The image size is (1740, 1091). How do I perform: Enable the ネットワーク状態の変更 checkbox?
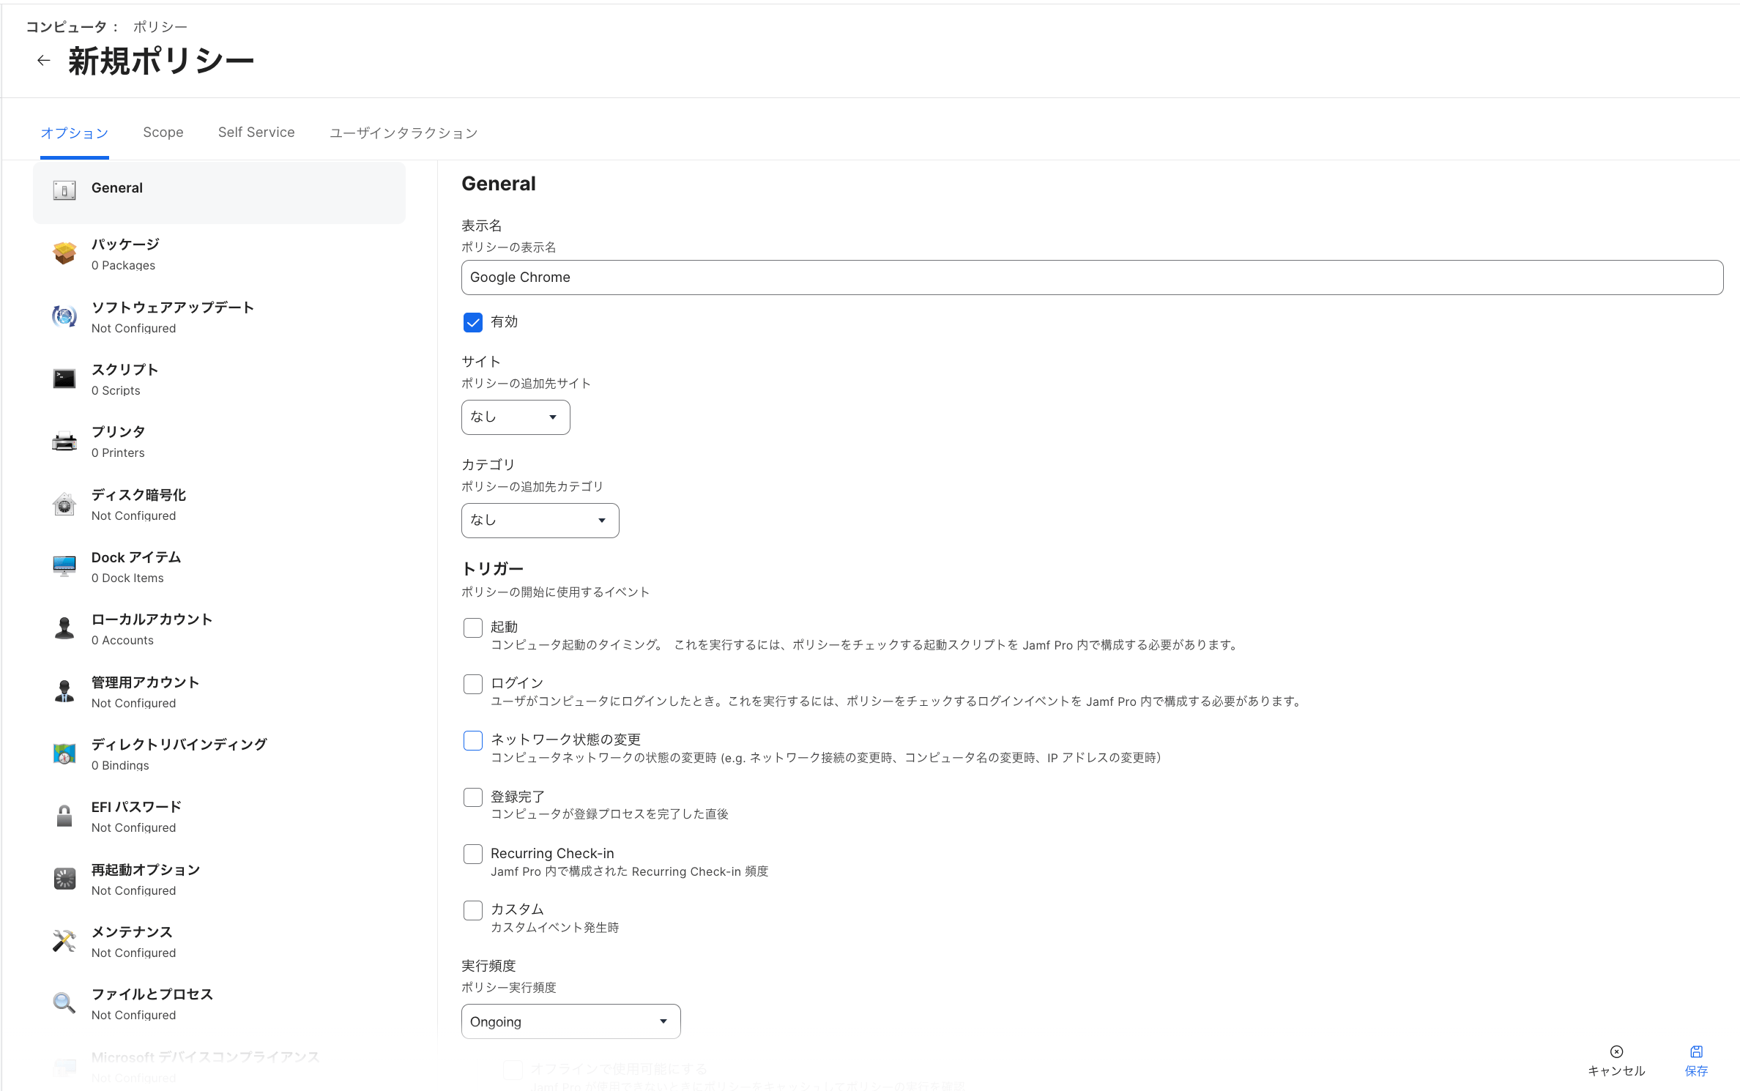point(473,740)
